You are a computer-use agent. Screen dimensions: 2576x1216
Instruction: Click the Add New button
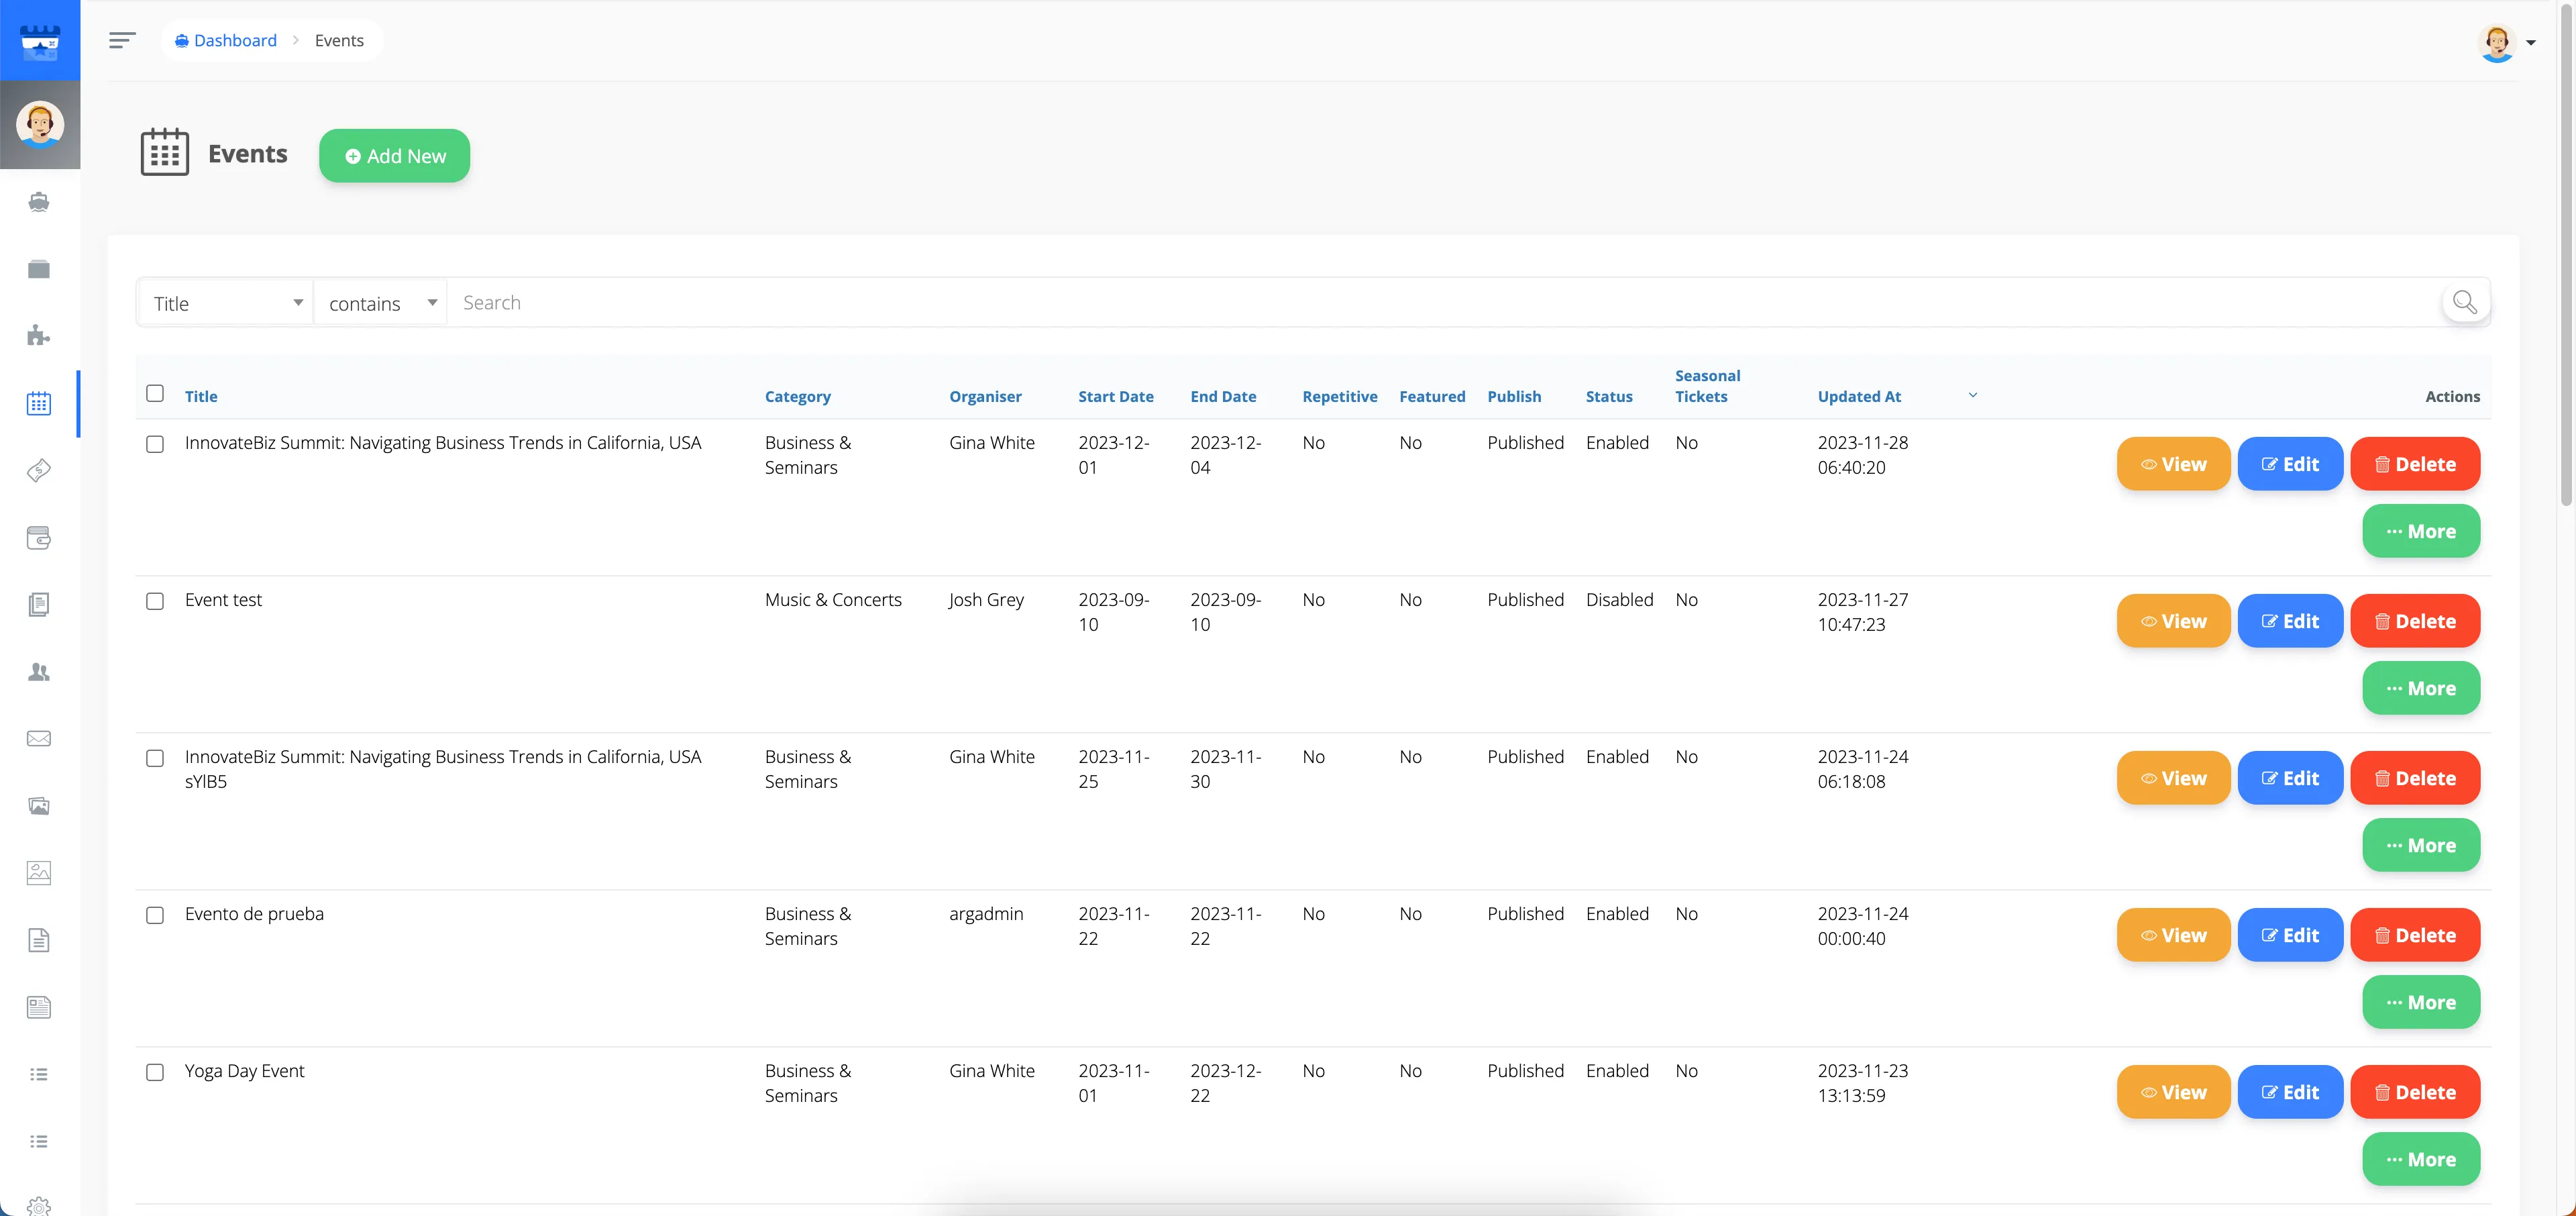click(x=395, y=156)
